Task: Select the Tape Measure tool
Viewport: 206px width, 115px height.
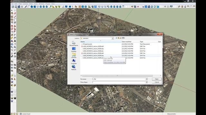Action: coord(12,35)
